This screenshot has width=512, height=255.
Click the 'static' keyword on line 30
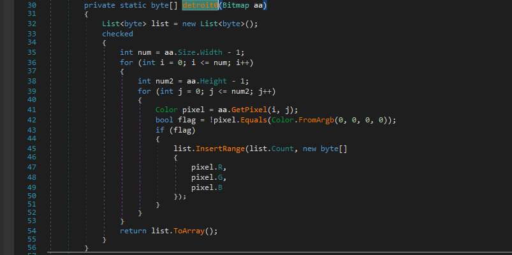click(x=133, y=6)
